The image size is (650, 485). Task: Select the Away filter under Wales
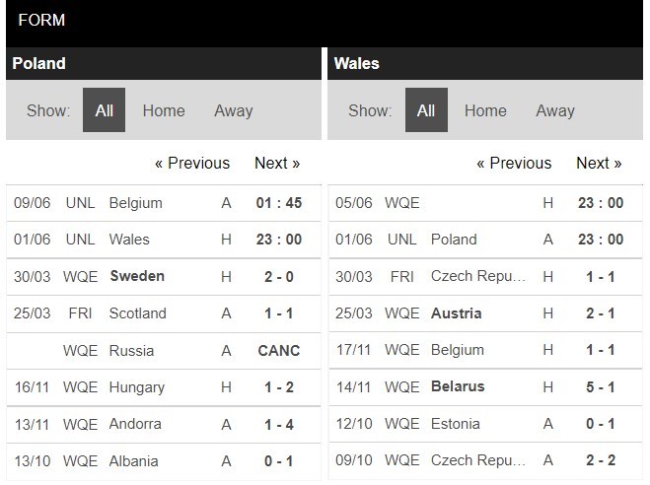[x=555, y=110]
